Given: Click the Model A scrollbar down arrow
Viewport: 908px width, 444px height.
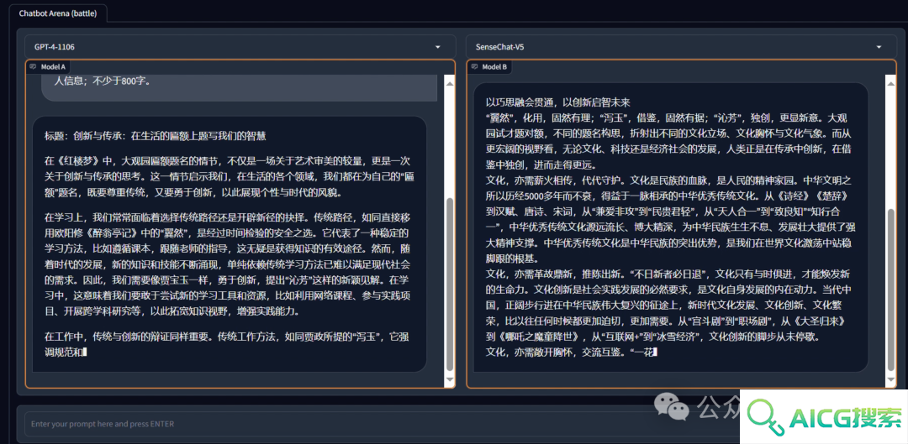Looking at the screenshot, I should (450, 379).
